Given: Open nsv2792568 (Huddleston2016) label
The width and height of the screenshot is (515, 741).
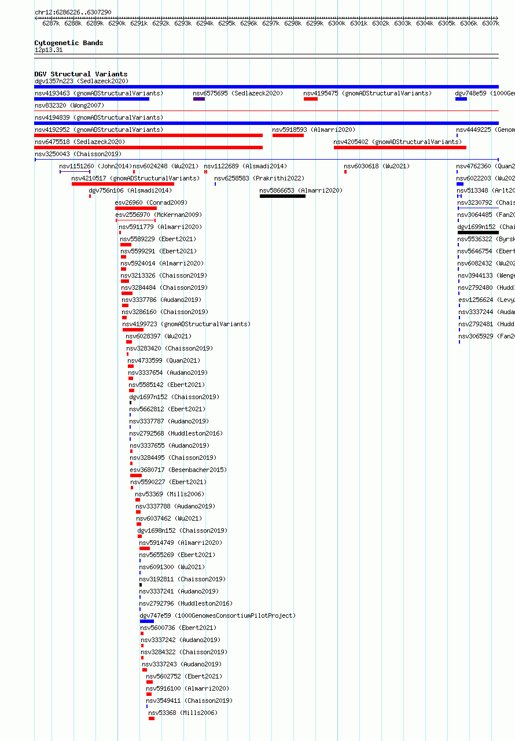Looking at the screenshot, I should 176,433.
